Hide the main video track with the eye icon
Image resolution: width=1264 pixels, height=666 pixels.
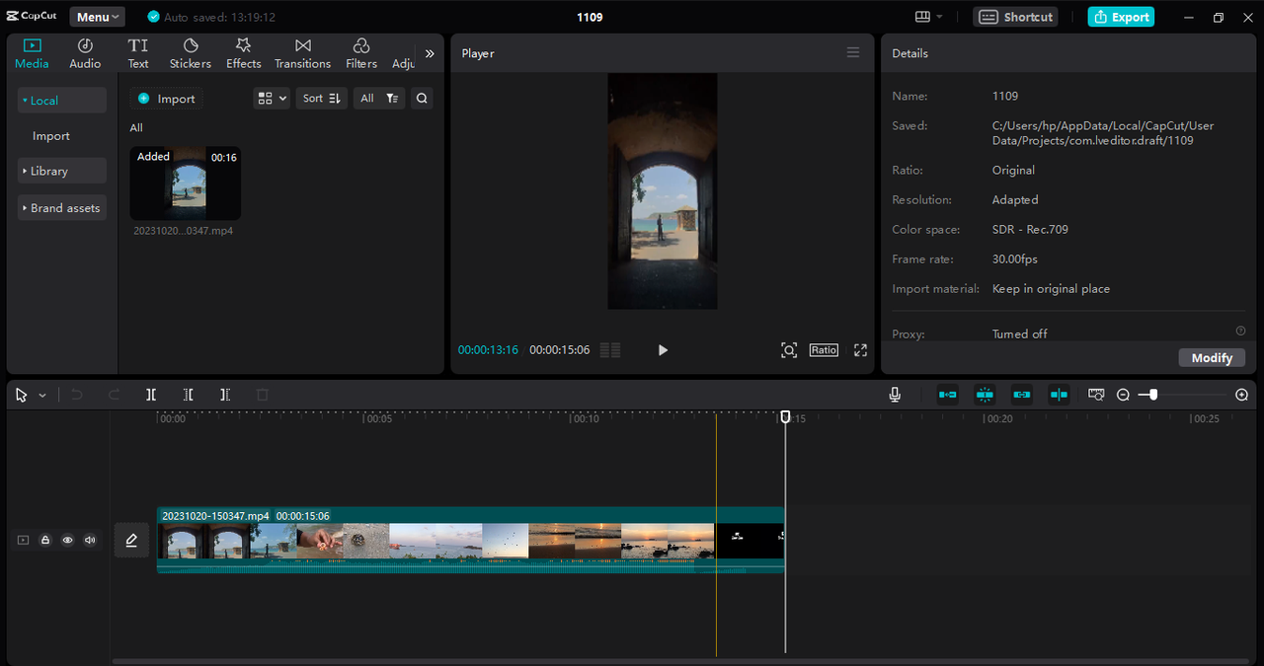pos(68,540)
